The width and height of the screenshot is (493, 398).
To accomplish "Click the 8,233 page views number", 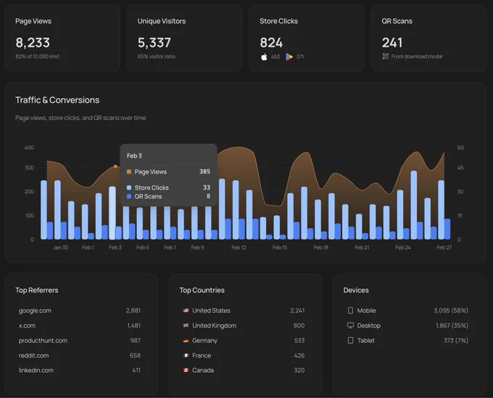I will pyautogui.click(x=33, y=43).
